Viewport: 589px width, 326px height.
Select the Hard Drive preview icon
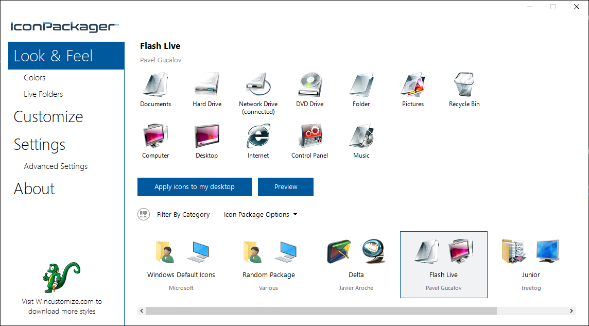click(x=207, y=85)
